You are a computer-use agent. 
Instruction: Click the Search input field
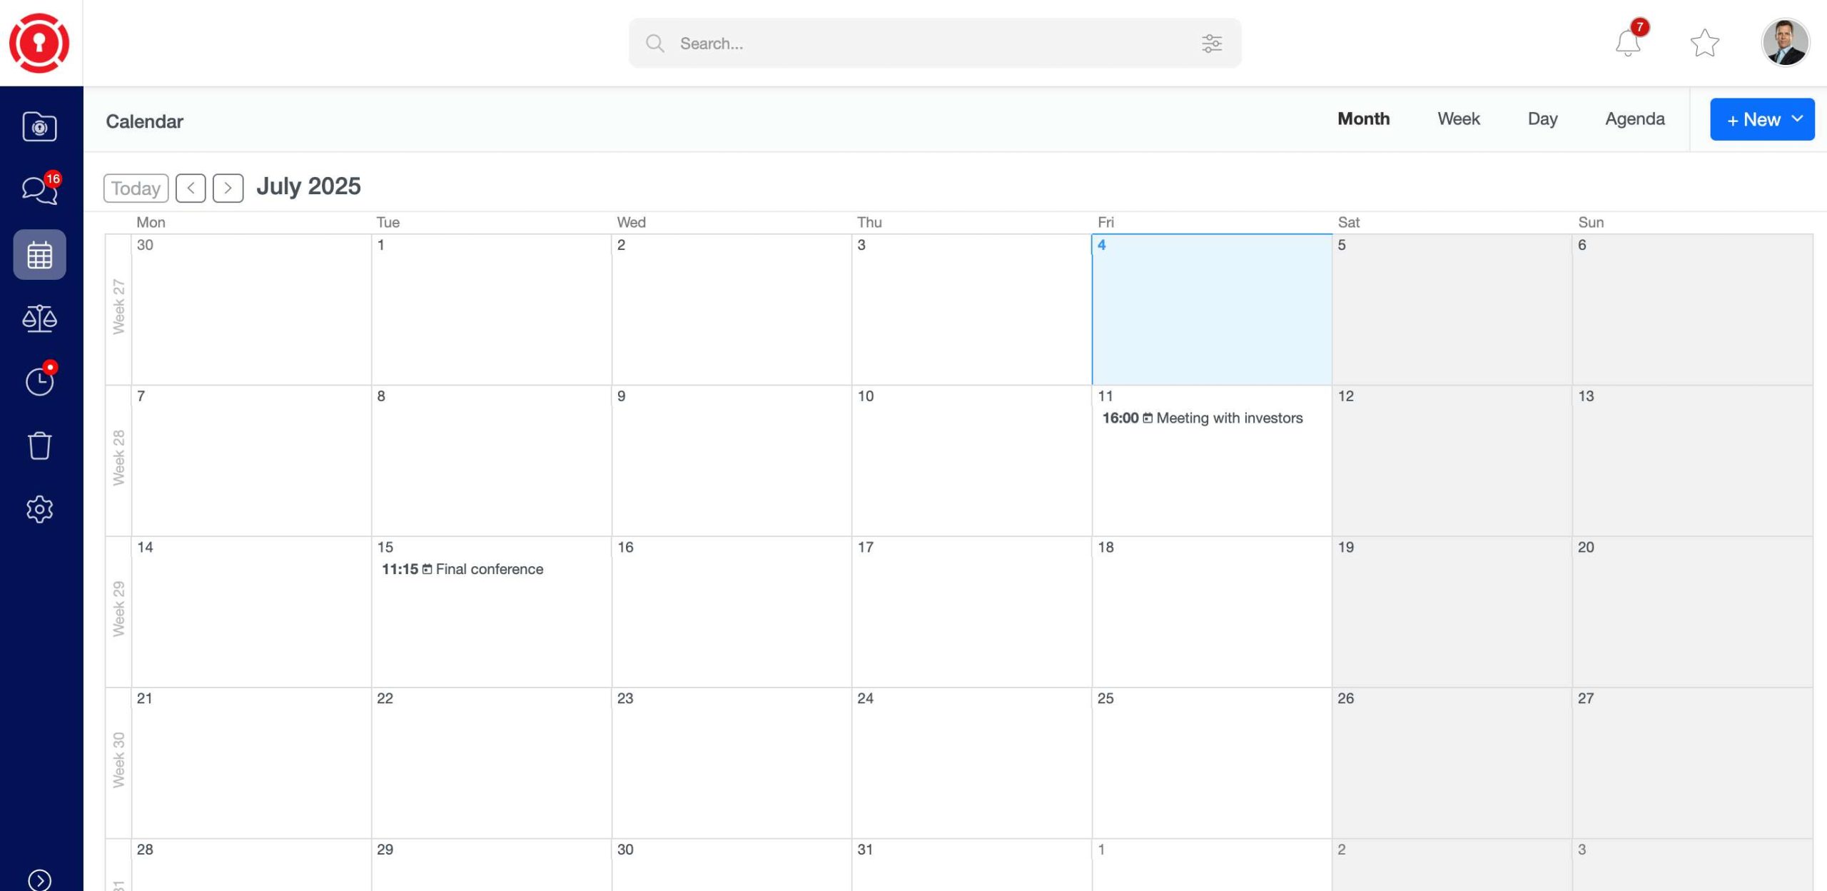click(928, 44)
